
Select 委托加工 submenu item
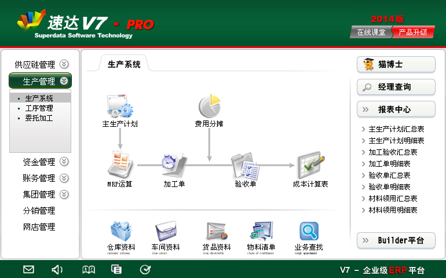pyautogui.click(x=39, y=118)
